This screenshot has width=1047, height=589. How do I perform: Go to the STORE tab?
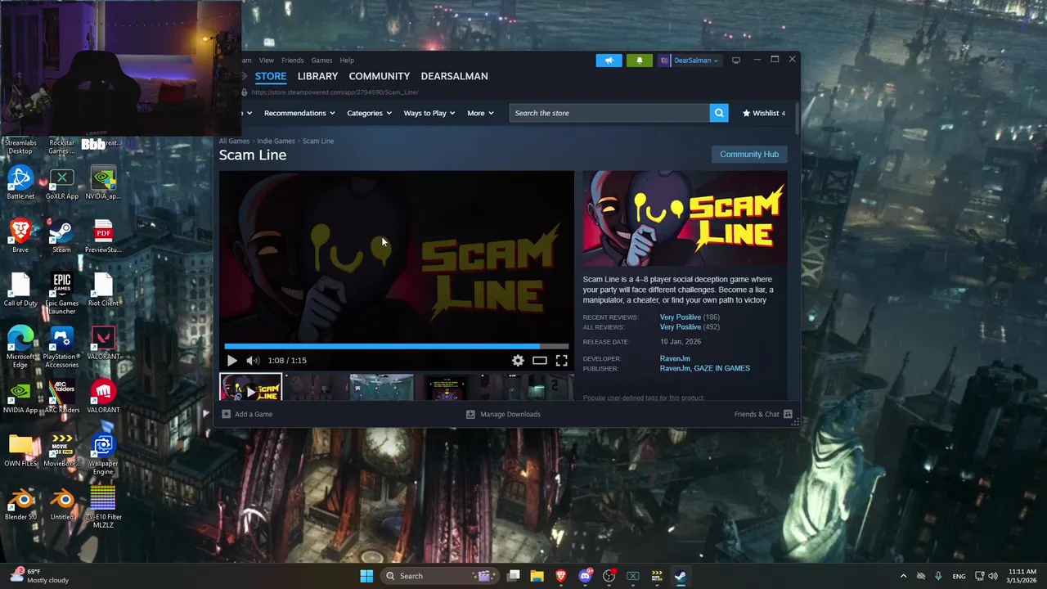pos(271,76)
